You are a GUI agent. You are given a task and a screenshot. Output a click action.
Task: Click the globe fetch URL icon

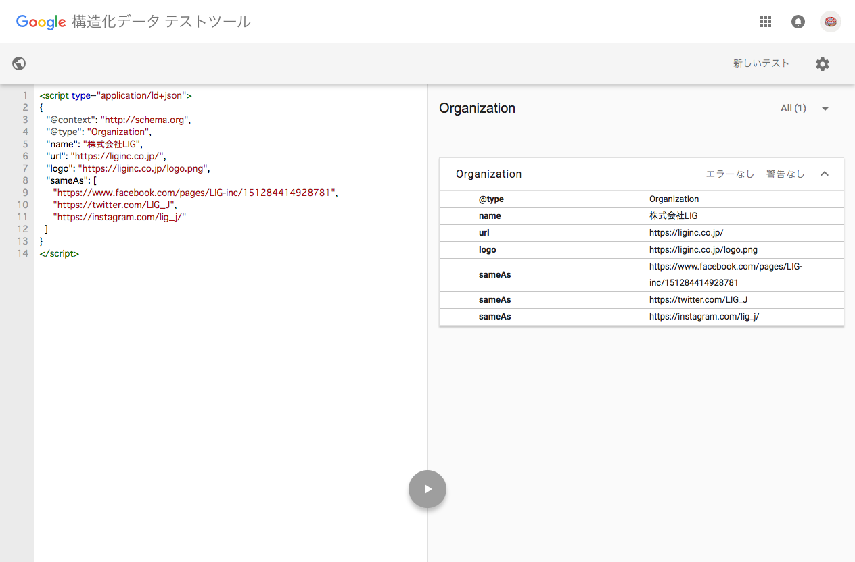coord(20,63)
